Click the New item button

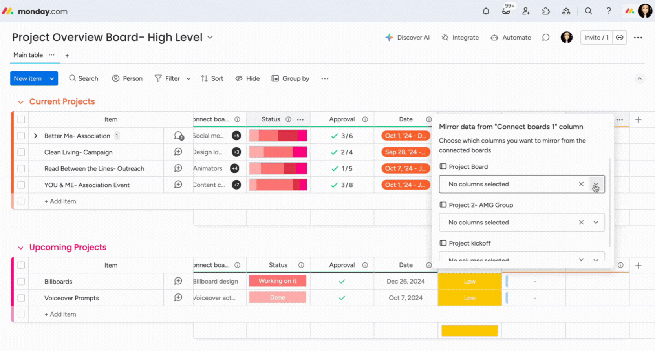(28, 78)
